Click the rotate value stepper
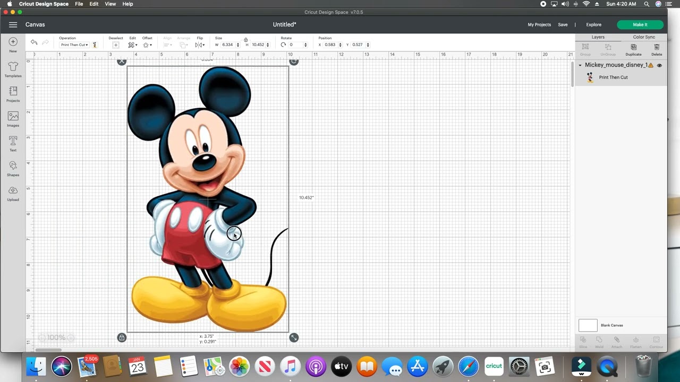 pyautogui.click(x=305, y=45)
